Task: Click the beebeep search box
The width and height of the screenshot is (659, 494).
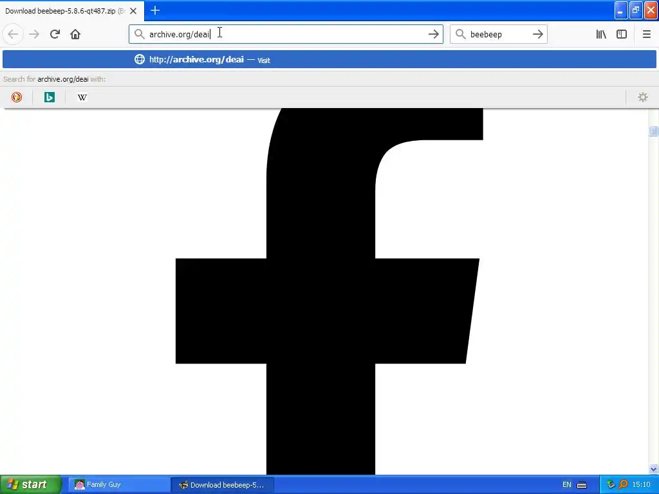Action: tap(498, 35)
